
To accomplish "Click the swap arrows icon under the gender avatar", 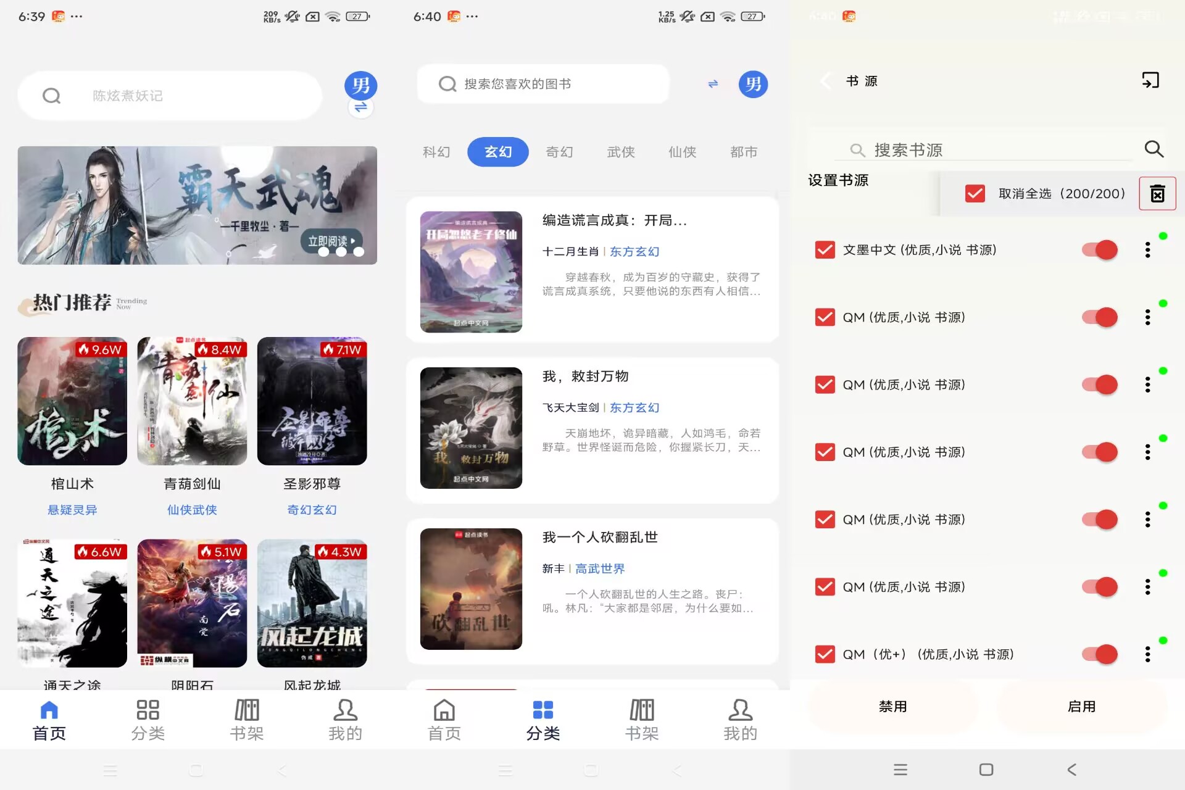I will (361, 107).
